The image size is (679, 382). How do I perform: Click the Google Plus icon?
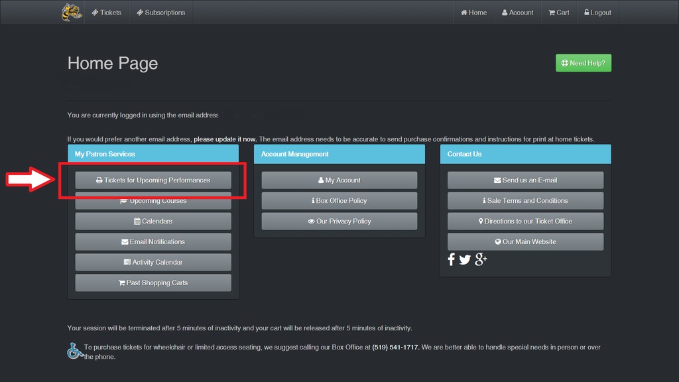coord(481,259)
